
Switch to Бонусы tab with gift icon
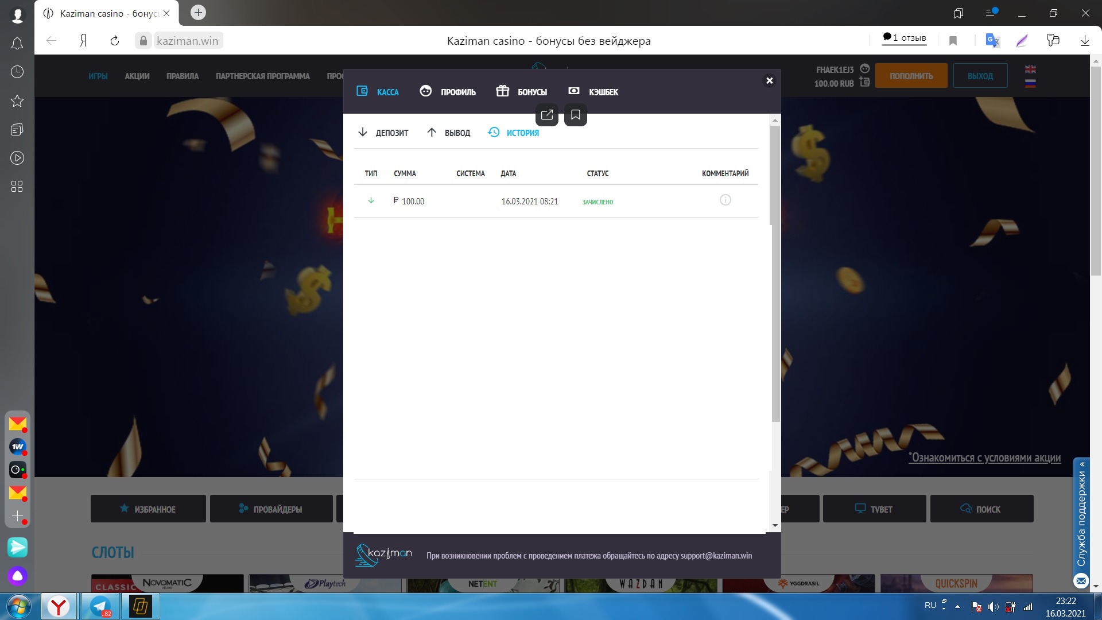coord(522,92)
